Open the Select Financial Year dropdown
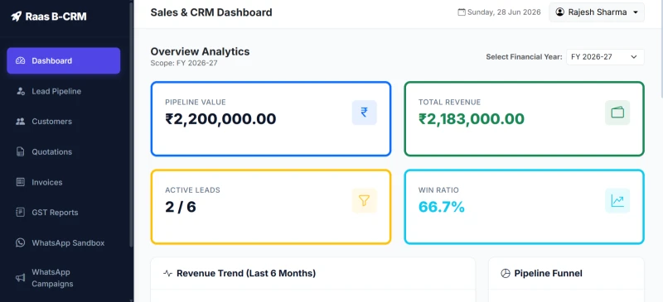Viewport: 663px width, 302px height. point(605,57)
